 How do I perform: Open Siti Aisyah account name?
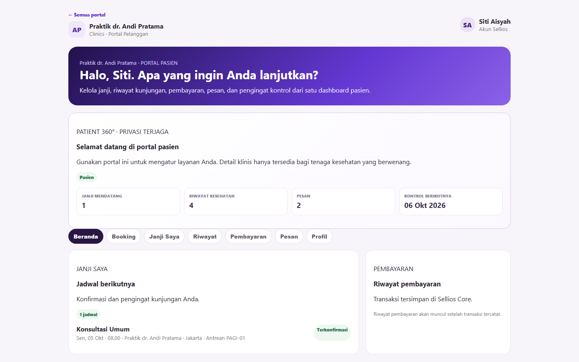495,22
